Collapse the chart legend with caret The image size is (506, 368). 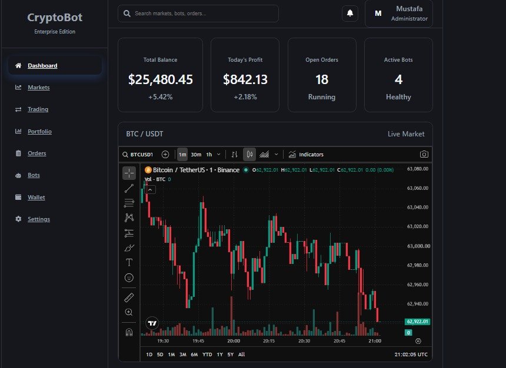150,190
